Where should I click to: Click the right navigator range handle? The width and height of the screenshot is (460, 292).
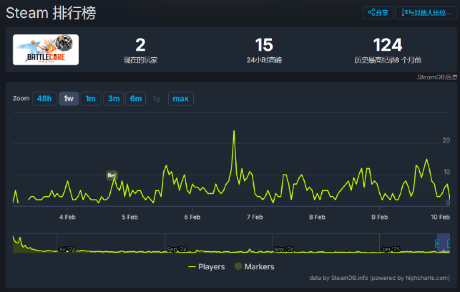[451, 244]
